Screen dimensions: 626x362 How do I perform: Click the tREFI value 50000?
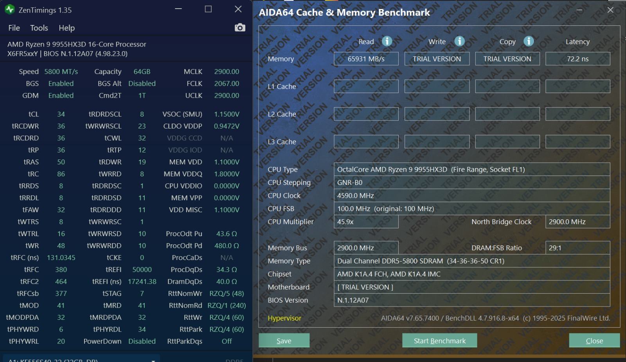pyautogui.click(x=142, y=269)
